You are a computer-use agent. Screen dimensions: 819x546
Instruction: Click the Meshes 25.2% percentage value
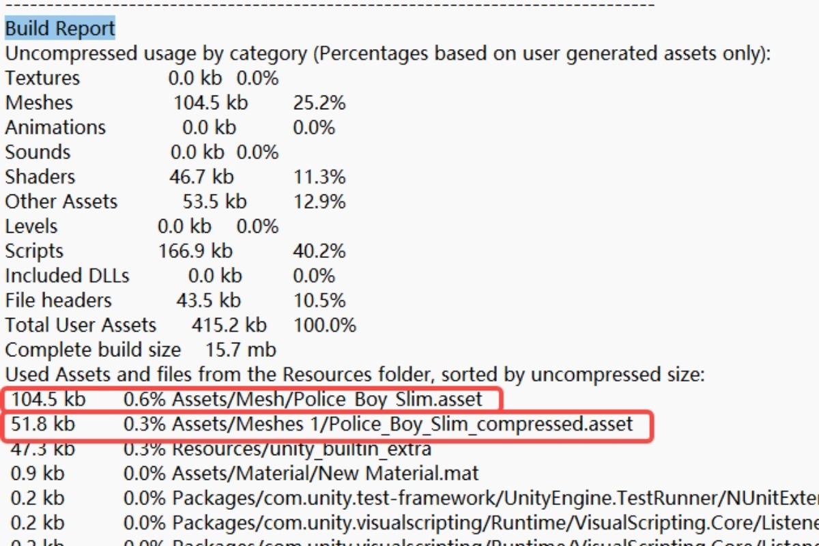[x=319, y=103]
